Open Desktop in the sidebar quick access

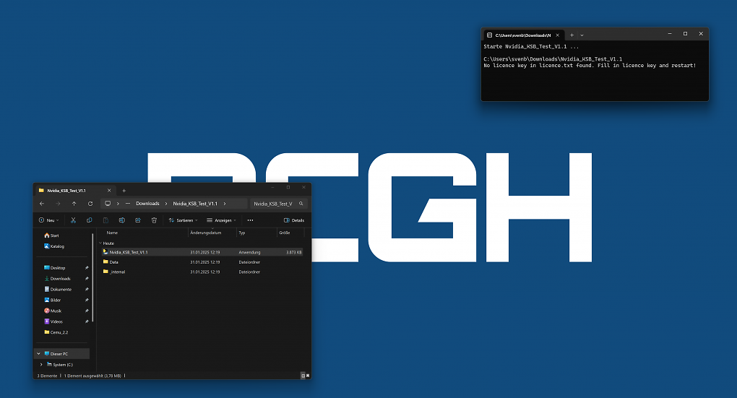(54, 268)
